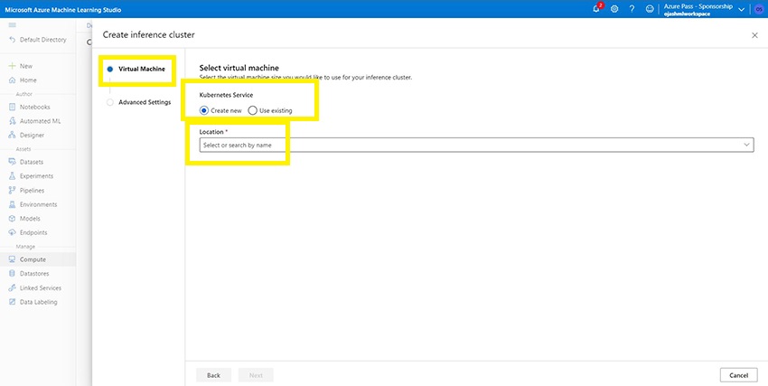Open Data Labeling in sidebar
The image size is (768, 386).
(x=33, y=302)
